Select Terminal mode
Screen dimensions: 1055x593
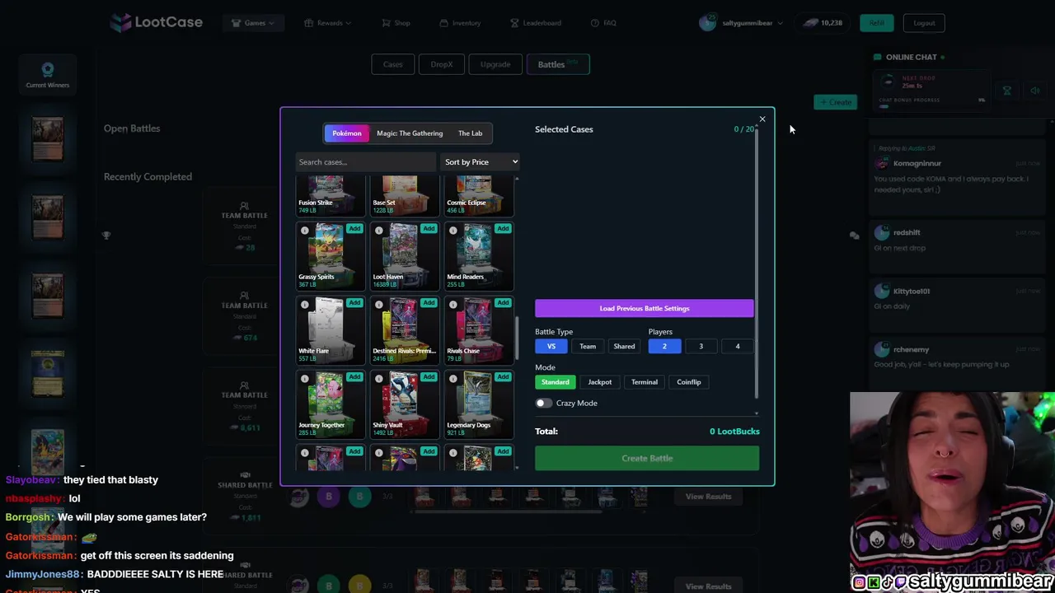coord(645,382)
